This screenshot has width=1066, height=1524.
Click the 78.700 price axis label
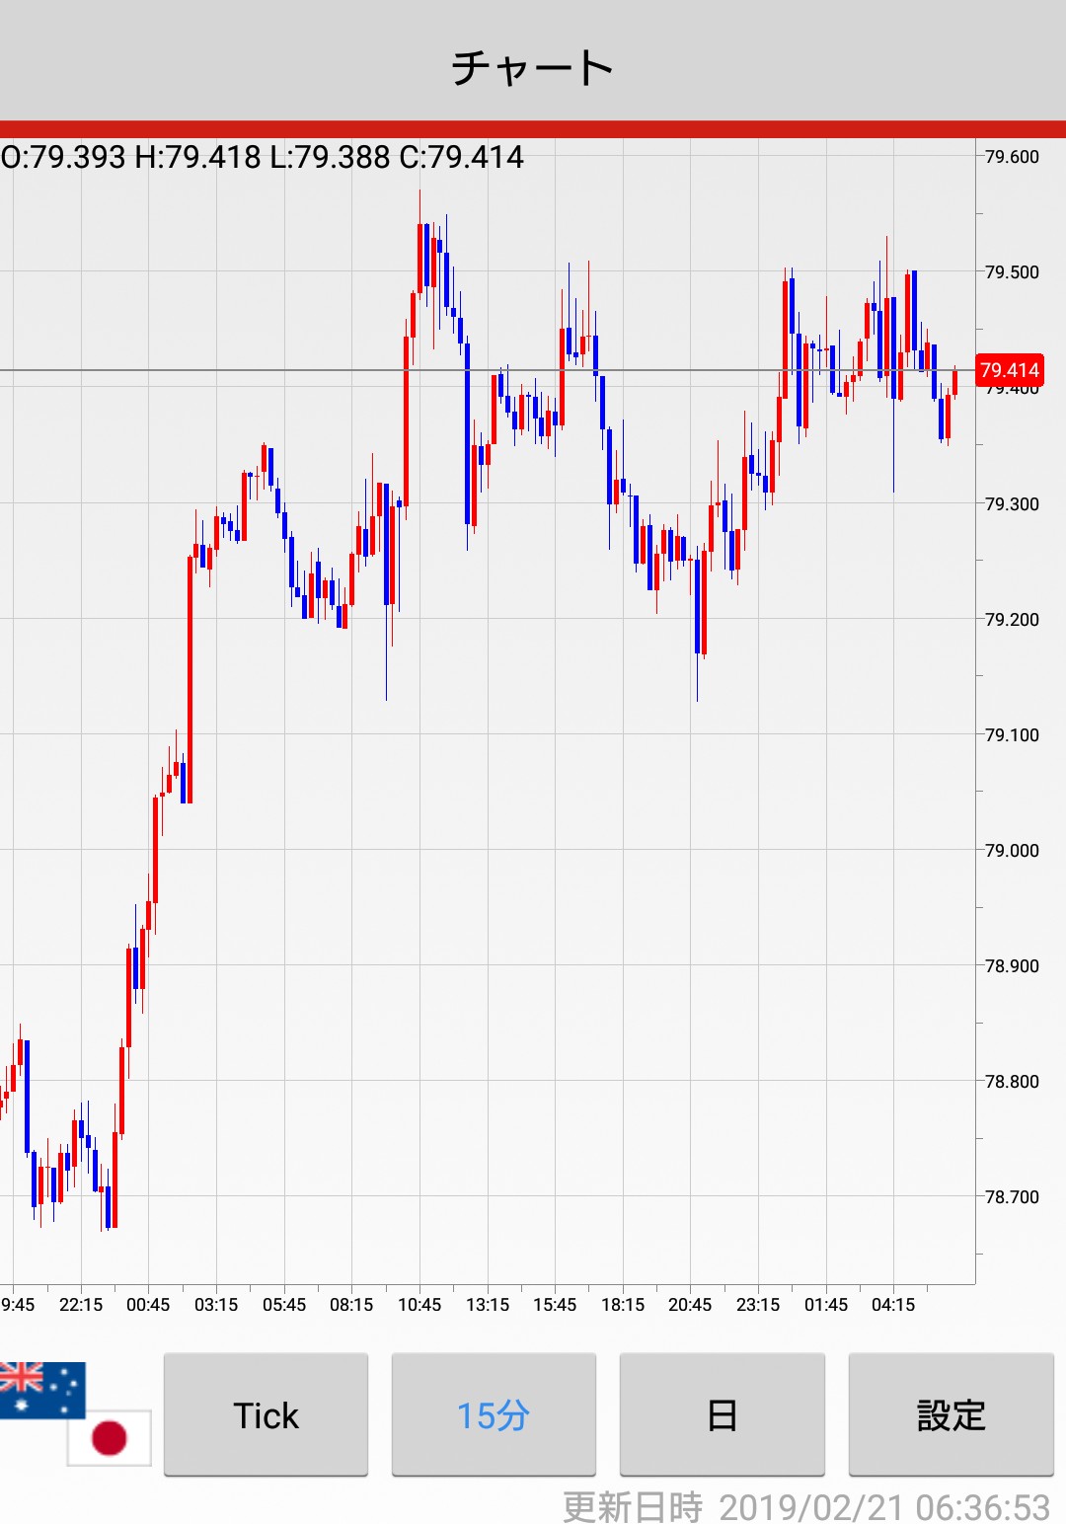[x=1012, y=1197]
